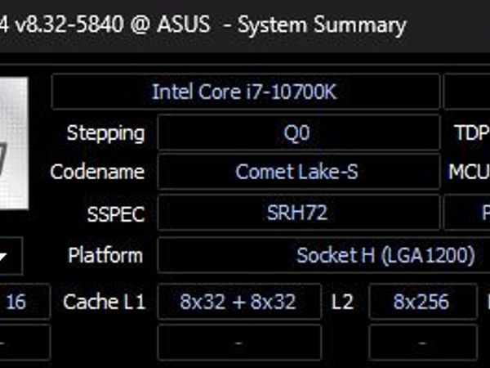Screen dimensions: 490x368
Task: Click the TDP label beside Stepping field
Action: pos(472,132)
